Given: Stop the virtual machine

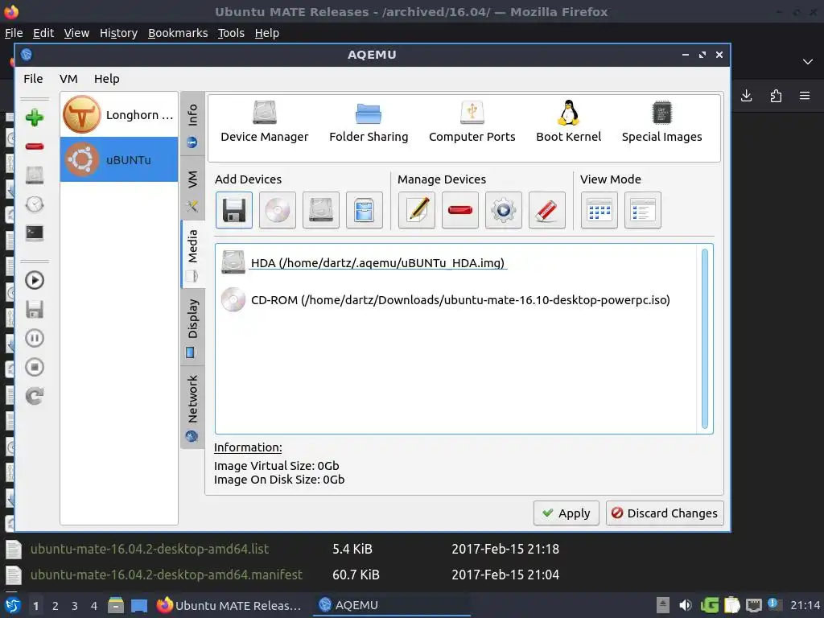Looking at the screenshot, I should coord(35,367).
